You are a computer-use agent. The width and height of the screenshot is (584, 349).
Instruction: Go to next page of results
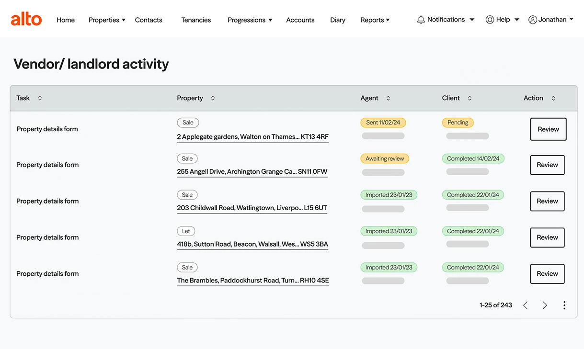545,305
